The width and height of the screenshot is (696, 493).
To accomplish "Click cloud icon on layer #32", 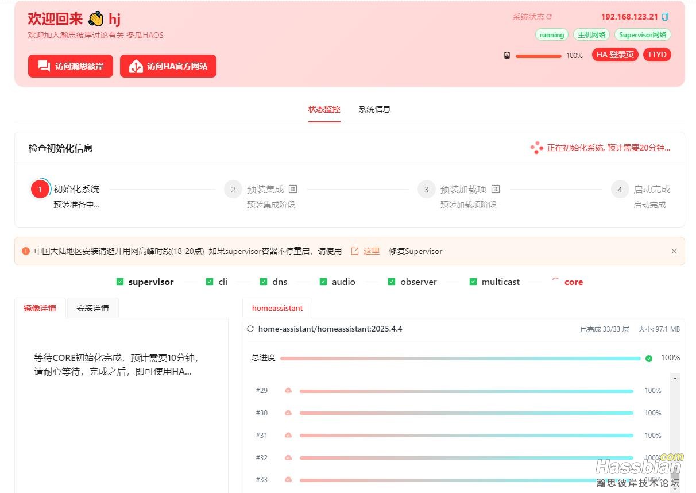I will [x=288, y=457].
